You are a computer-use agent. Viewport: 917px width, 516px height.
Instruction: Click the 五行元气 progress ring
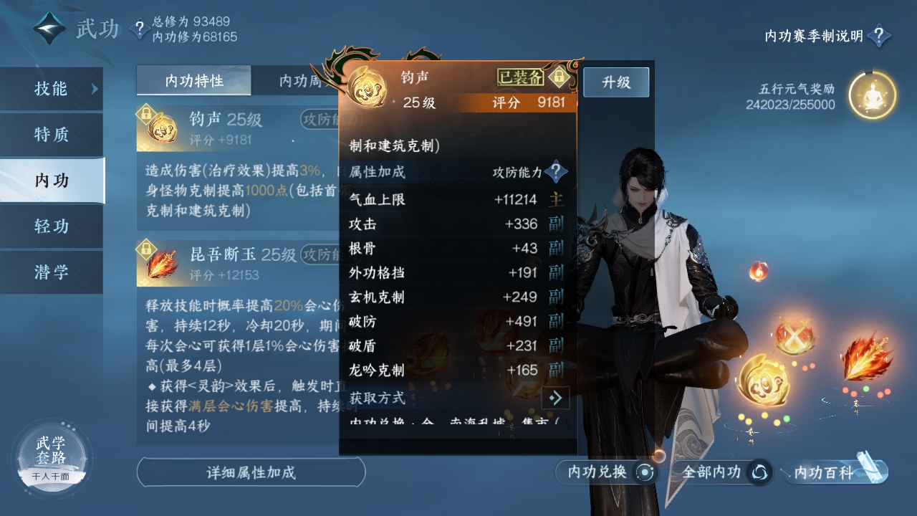coord(872,95)
